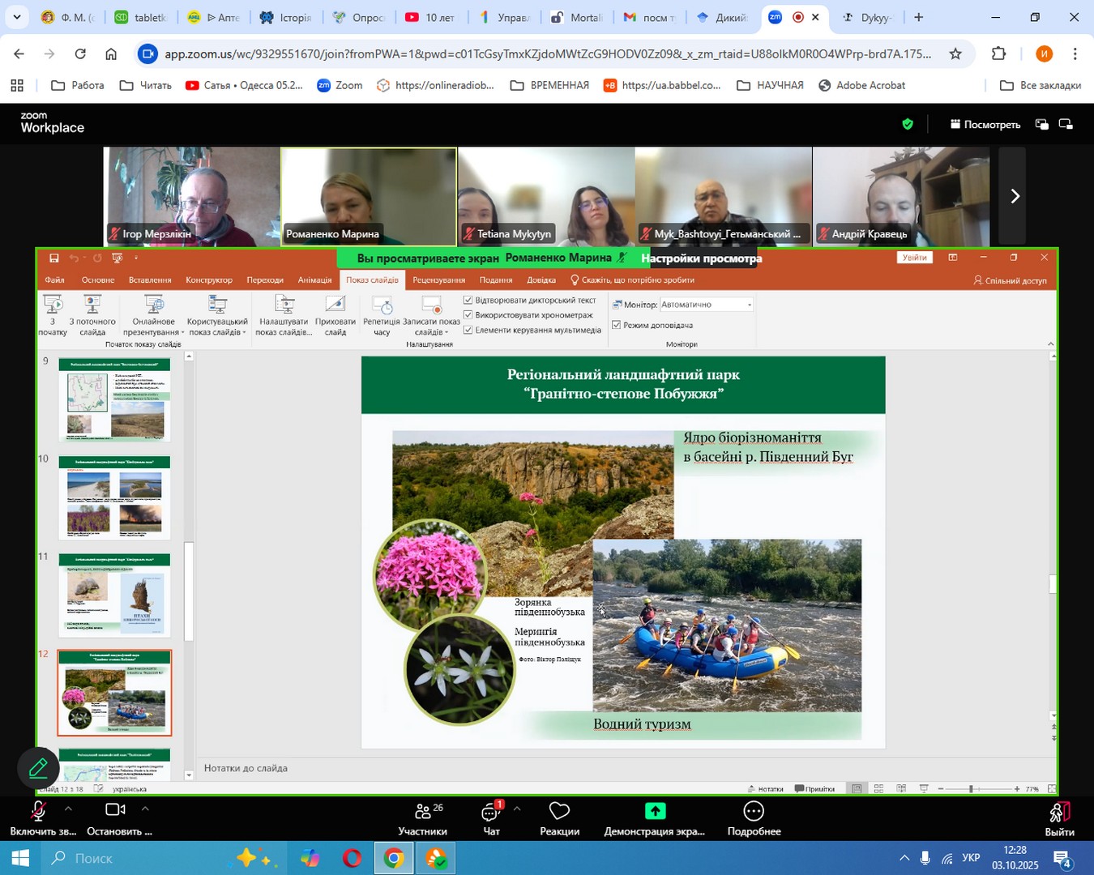The width and height of the screenshot is (1094, 875).
Task: Expand audio options arrow beside microphone
Action: click(68, 809)
